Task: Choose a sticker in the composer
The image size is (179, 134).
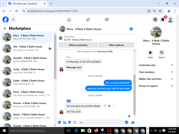Action: pyautogui.click(x=69, y=122)
